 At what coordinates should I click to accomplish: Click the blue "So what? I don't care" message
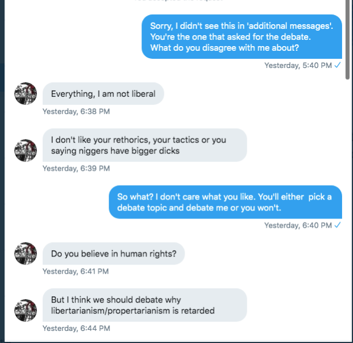click(225, 202)
